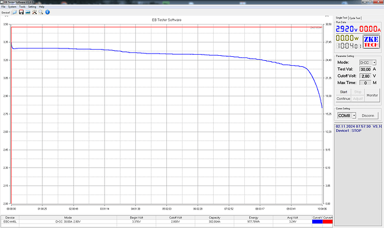This screenshot has width=384, height=228.
Task: Open the blue info (about) icon
Action: point(47,12)
